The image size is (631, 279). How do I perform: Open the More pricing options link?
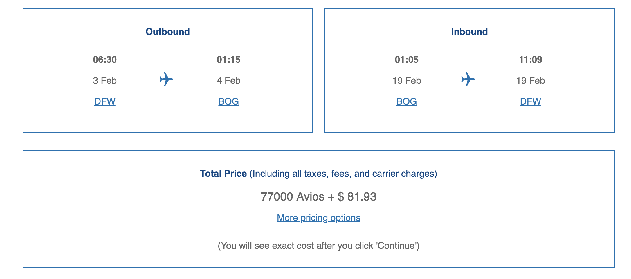319,218
